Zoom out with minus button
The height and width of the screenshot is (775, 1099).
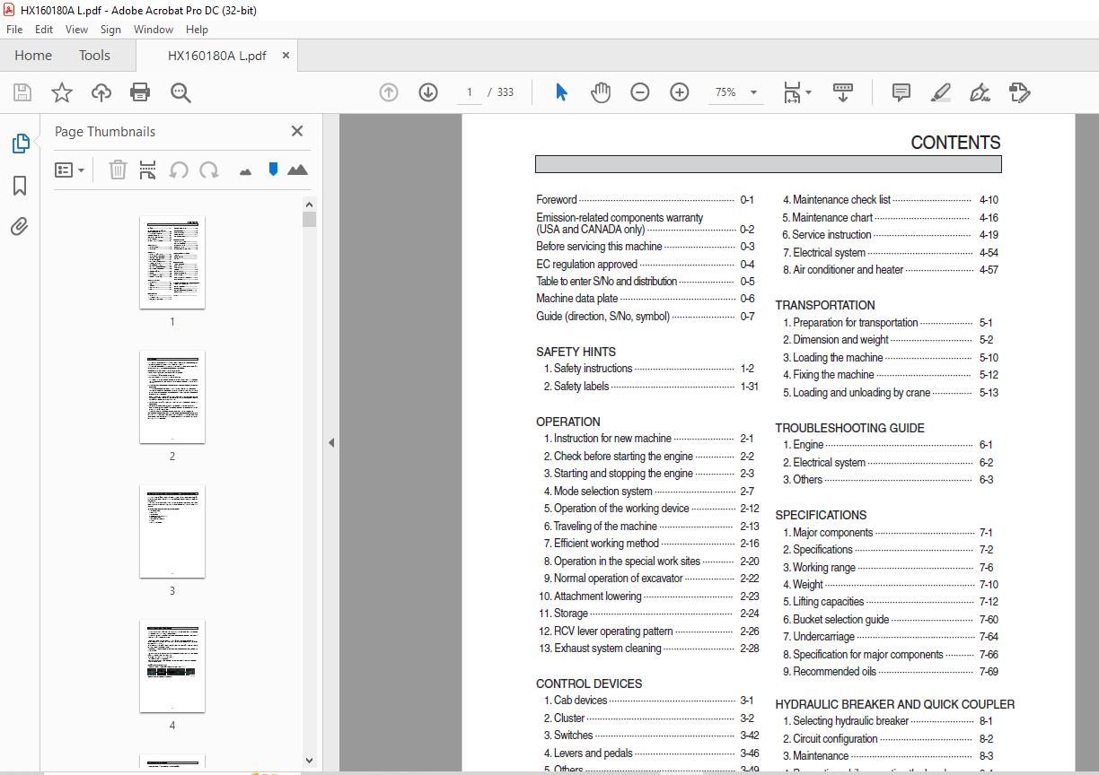click(640, 92)
